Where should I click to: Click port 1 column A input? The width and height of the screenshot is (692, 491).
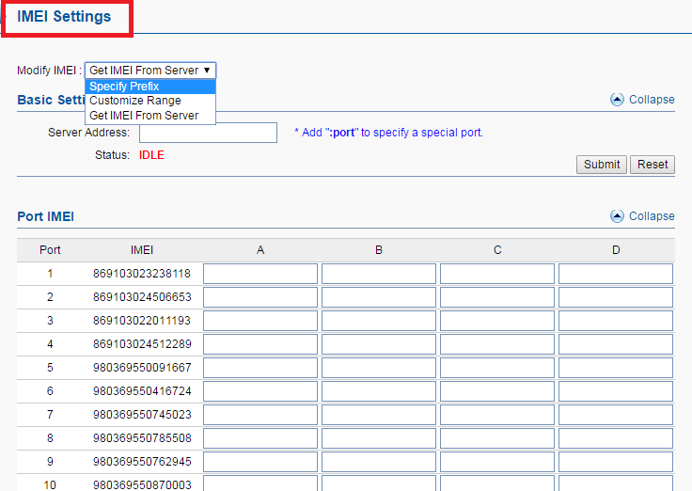[x=260, y=274]
